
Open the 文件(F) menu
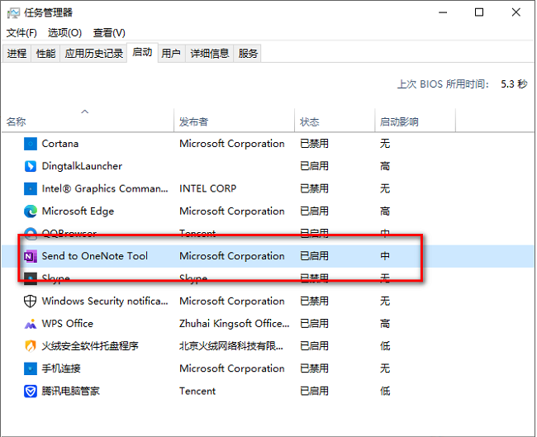(21, 33)
